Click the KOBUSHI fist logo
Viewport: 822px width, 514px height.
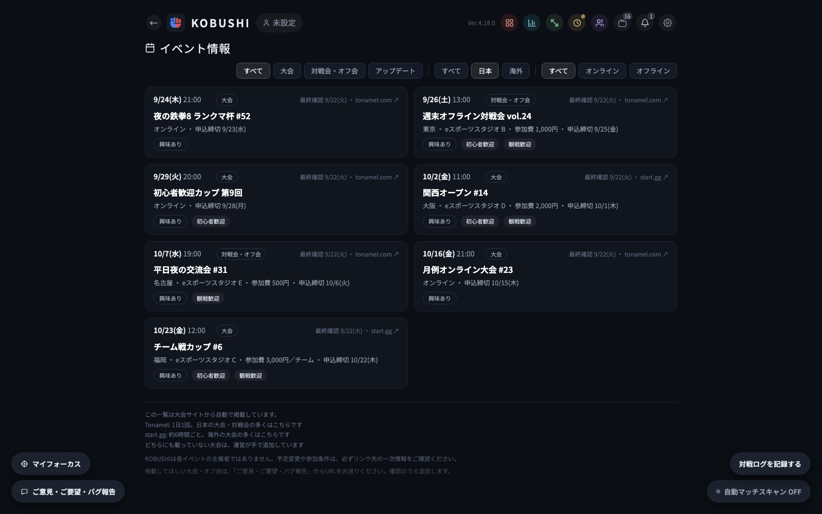[x=176, y=23]
